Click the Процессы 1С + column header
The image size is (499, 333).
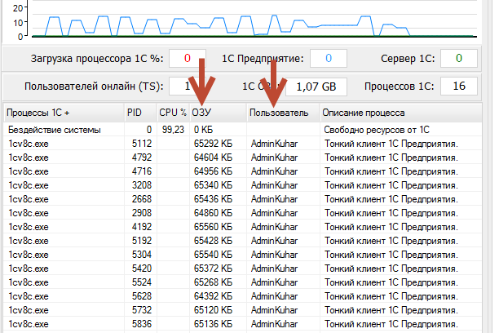click(63, 113)
